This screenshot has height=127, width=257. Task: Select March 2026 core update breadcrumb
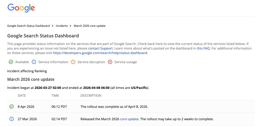[90, 26]
